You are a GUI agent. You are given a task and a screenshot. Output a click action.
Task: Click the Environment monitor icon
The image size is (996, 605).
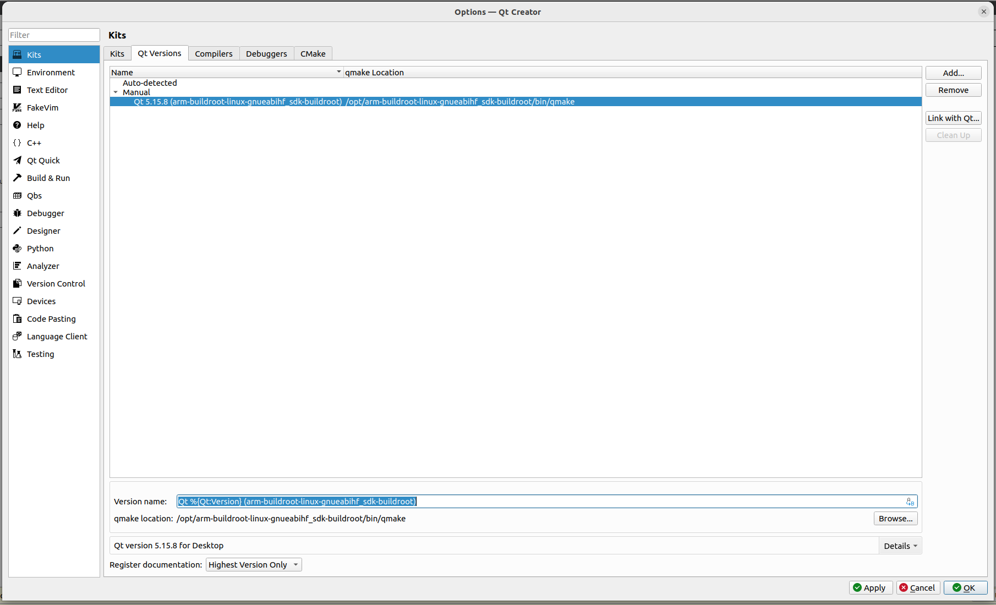coord(17,72)
